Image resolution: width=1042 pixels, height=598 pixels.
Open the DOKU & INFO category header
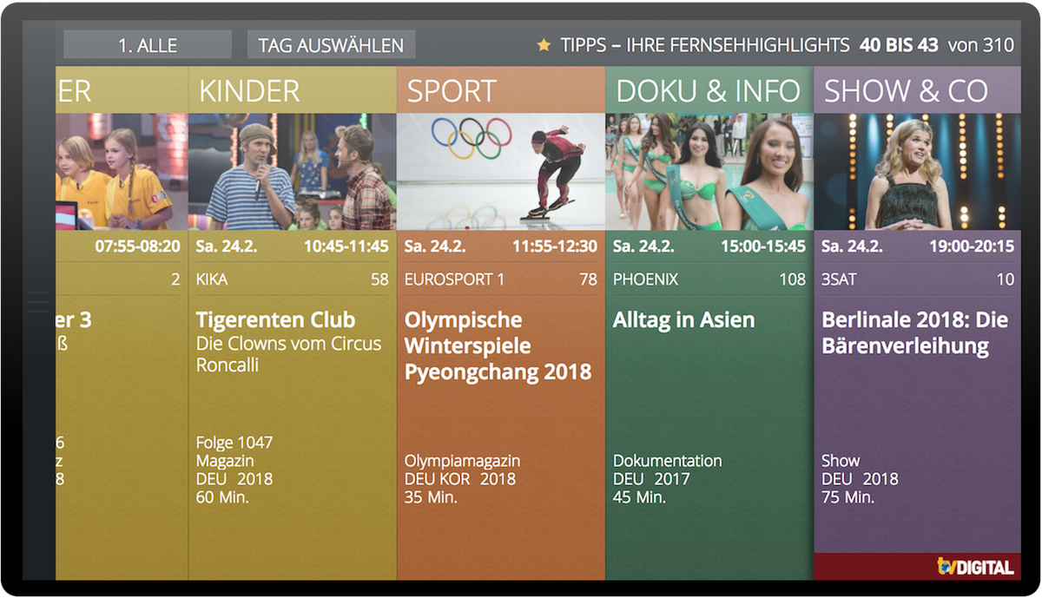(709, 90)
